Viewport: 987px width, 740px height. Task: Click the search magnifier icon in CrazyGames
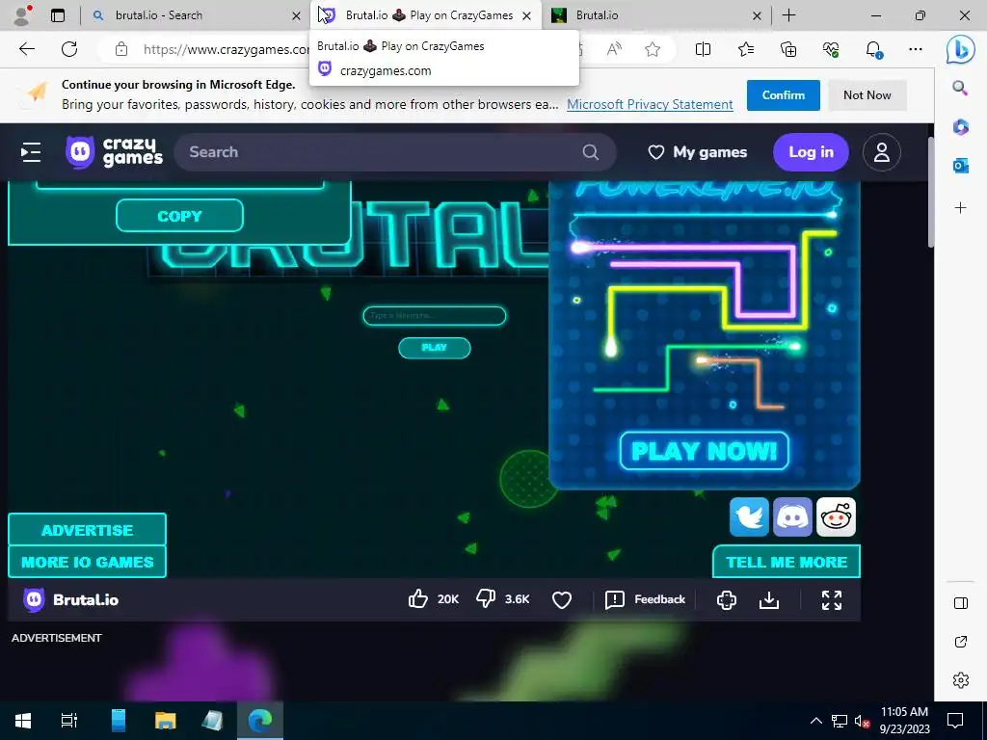click(x=591, y=151)
